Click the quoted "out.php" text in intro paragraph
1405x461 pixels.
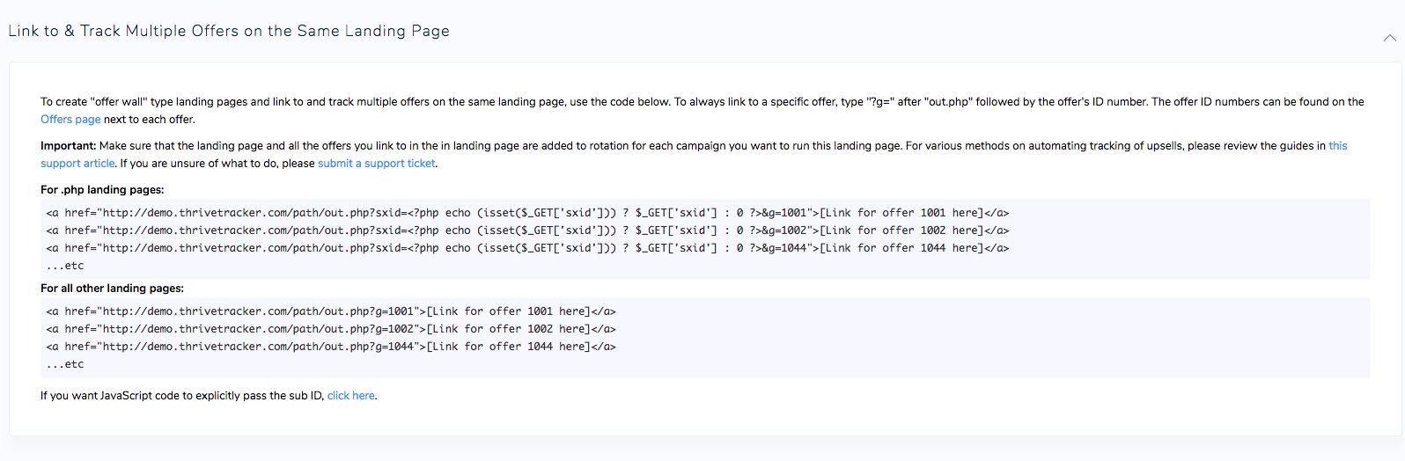(948, 102)
